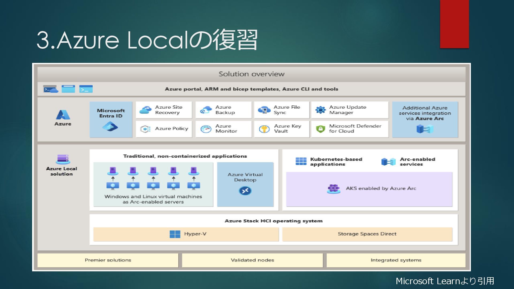
Task: Select the Integrated systems box
Action: click(396, 260)
